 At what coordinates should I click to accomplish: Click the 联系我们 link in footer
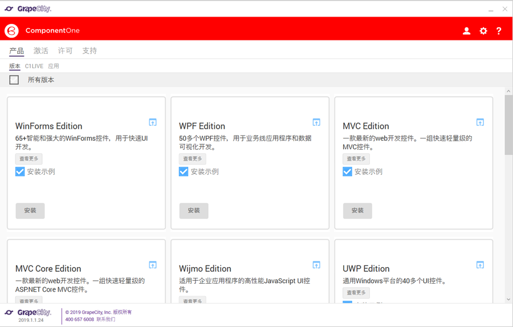click(x=105, y=320)
